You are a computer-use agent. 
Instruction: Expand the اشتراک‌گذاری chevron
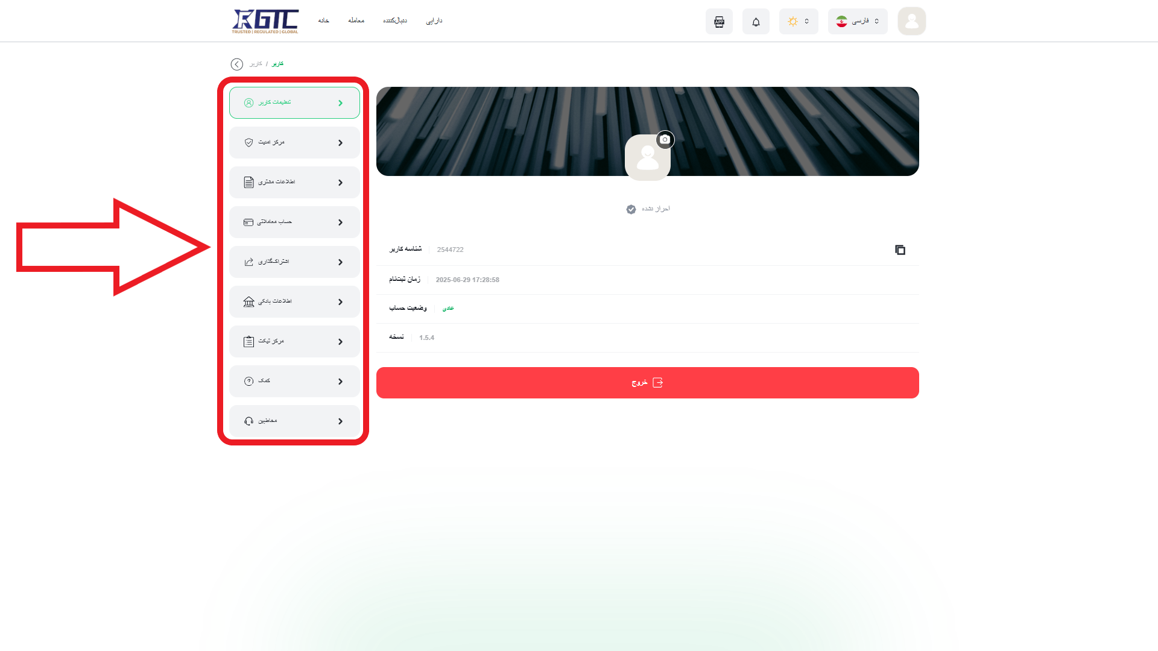pos(340,262)
